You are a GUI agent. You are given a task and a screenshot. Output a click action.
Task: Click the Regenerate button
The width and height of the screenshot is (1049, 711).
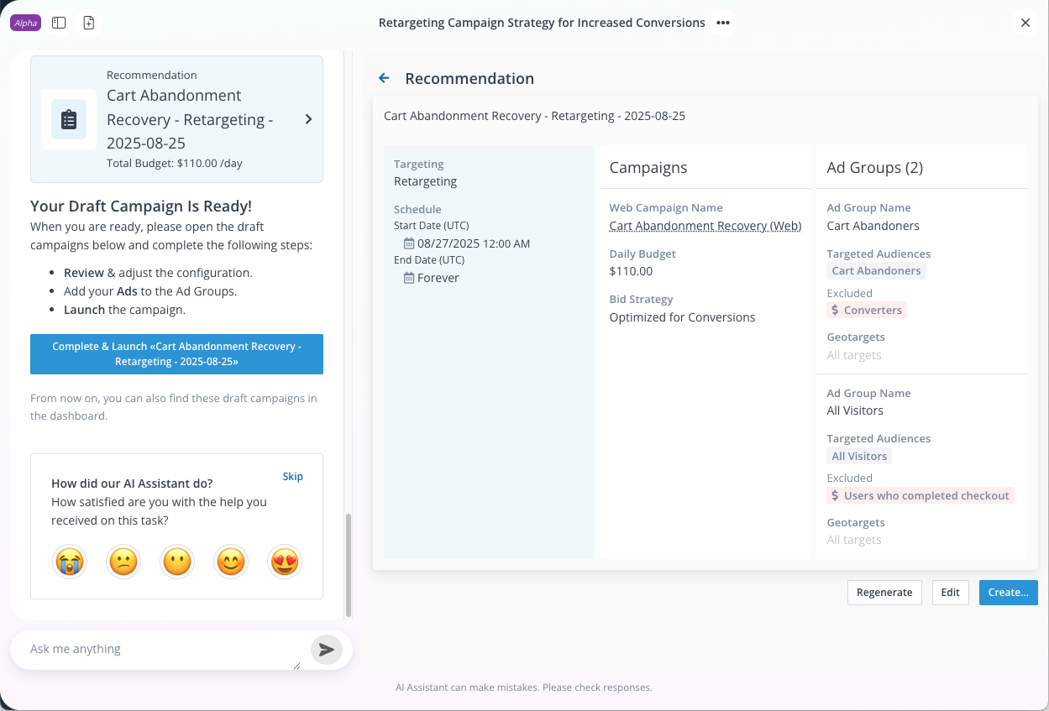coord(884,592)
